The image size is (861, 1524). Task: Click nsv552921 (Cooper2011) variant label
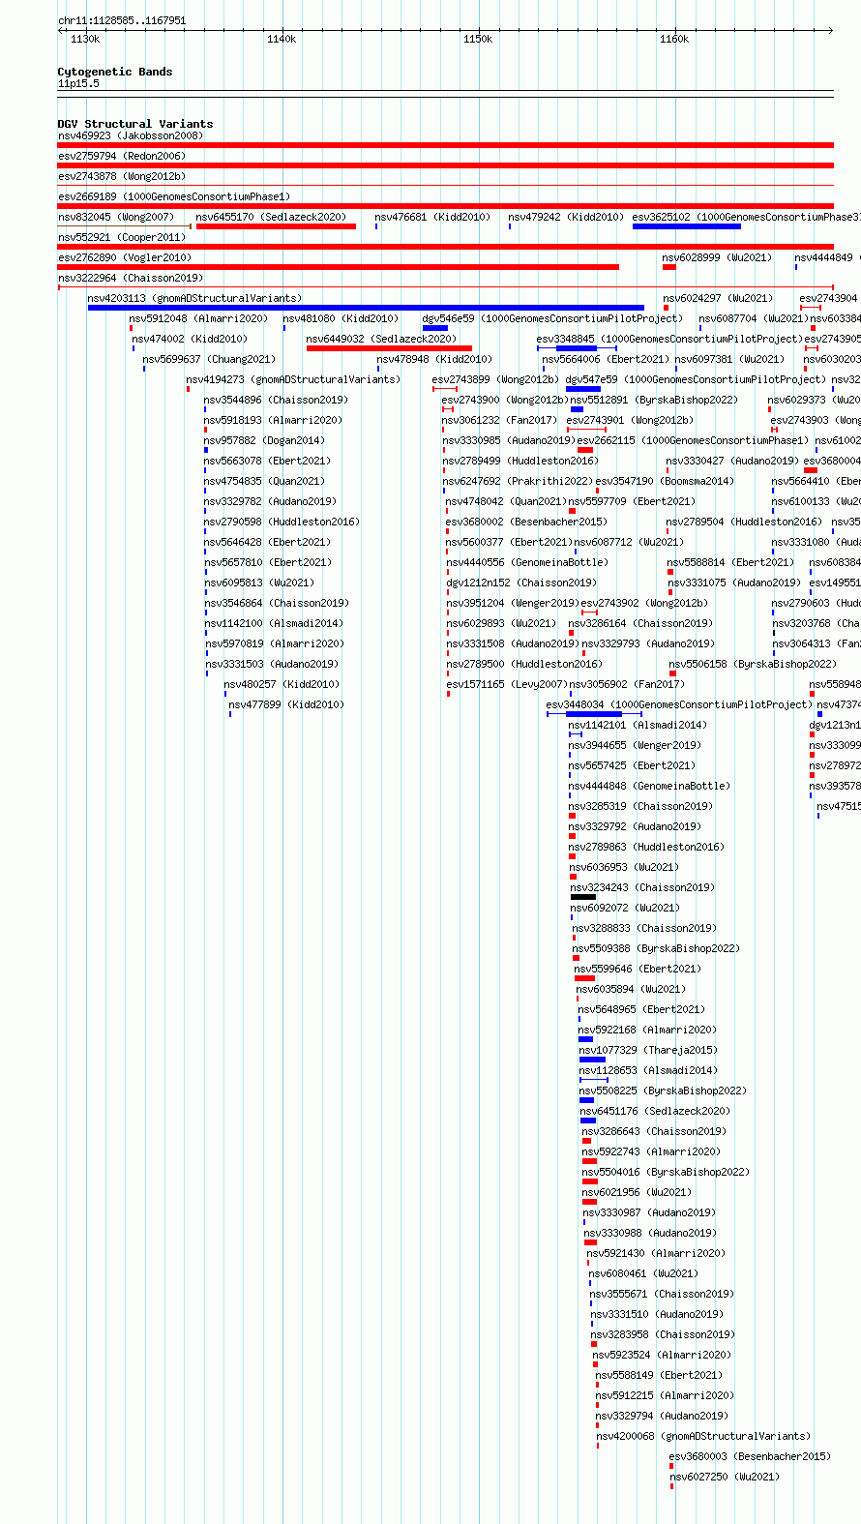point(122,237)
